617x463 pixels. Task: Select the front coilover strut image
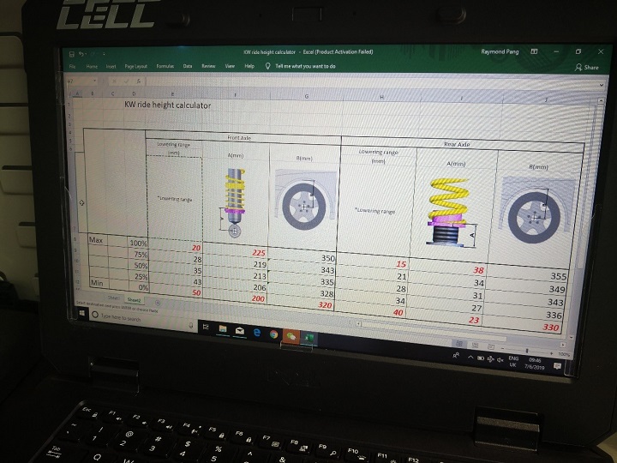[234, 202]
